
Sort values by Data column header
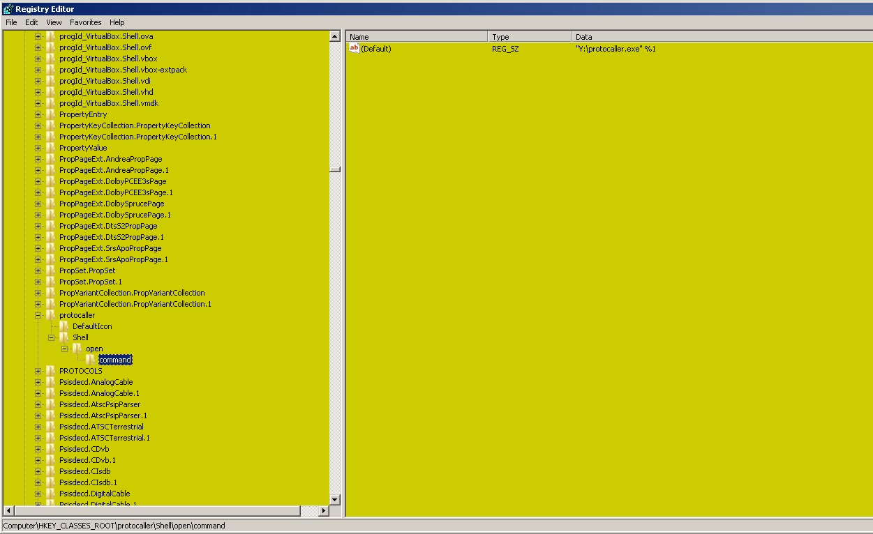click(x=722, y=37)
